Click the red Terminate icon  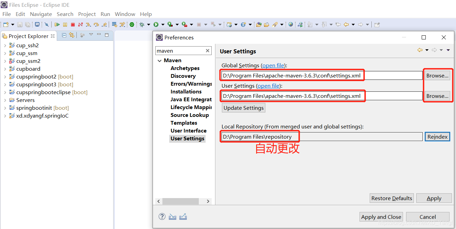click(x=73, y=24)
